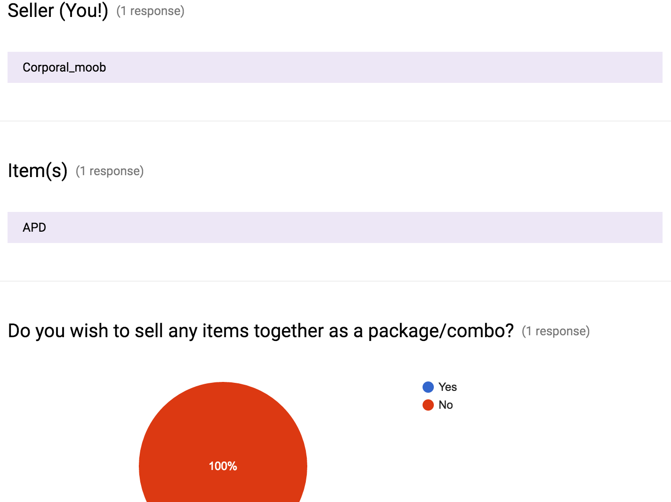Click 'package/combo?' in the question title
Image resolution: width=671 pixels, height=502 pixels.
(440, 331)
